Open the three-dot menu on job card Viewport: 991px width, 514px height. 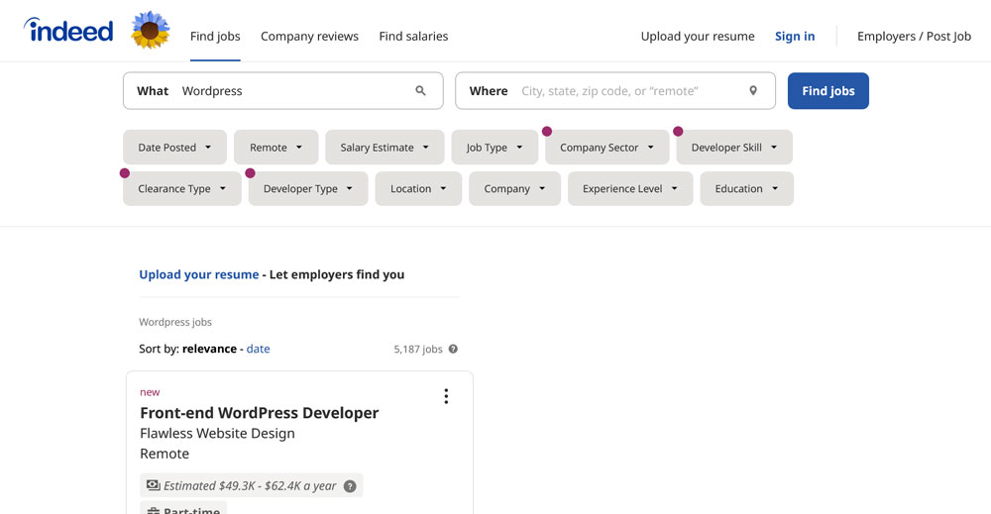pyautogui.click(x=446, y=396)
